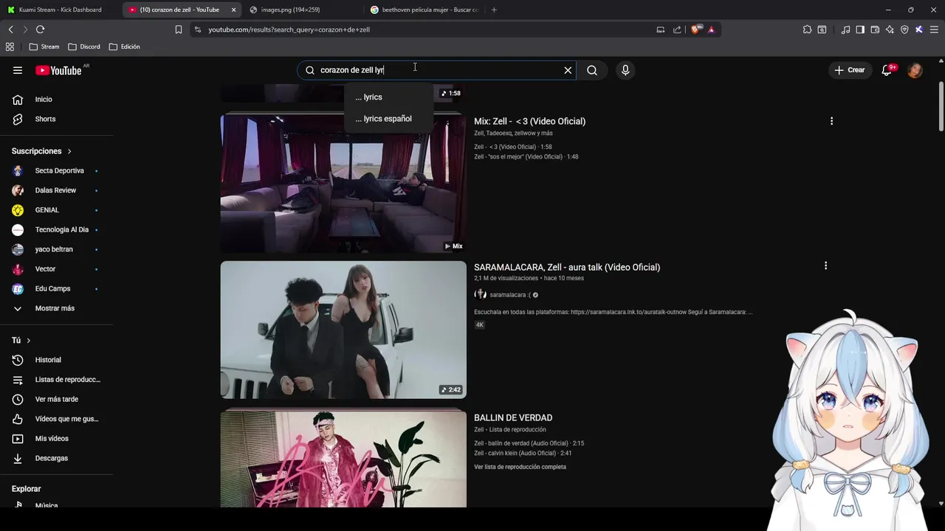Go to the YouTube home logo
945x531 pixels.
(59, 70)
